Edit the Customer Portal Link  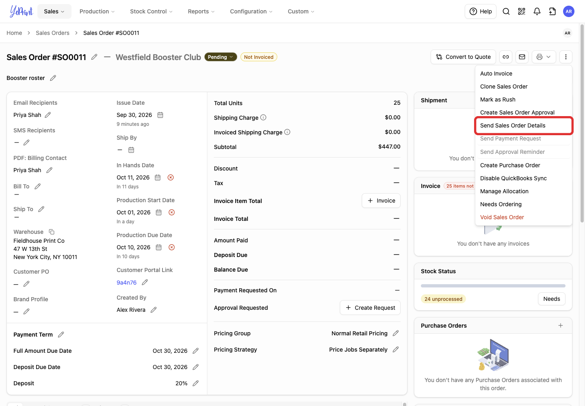(x=145, y=282)
